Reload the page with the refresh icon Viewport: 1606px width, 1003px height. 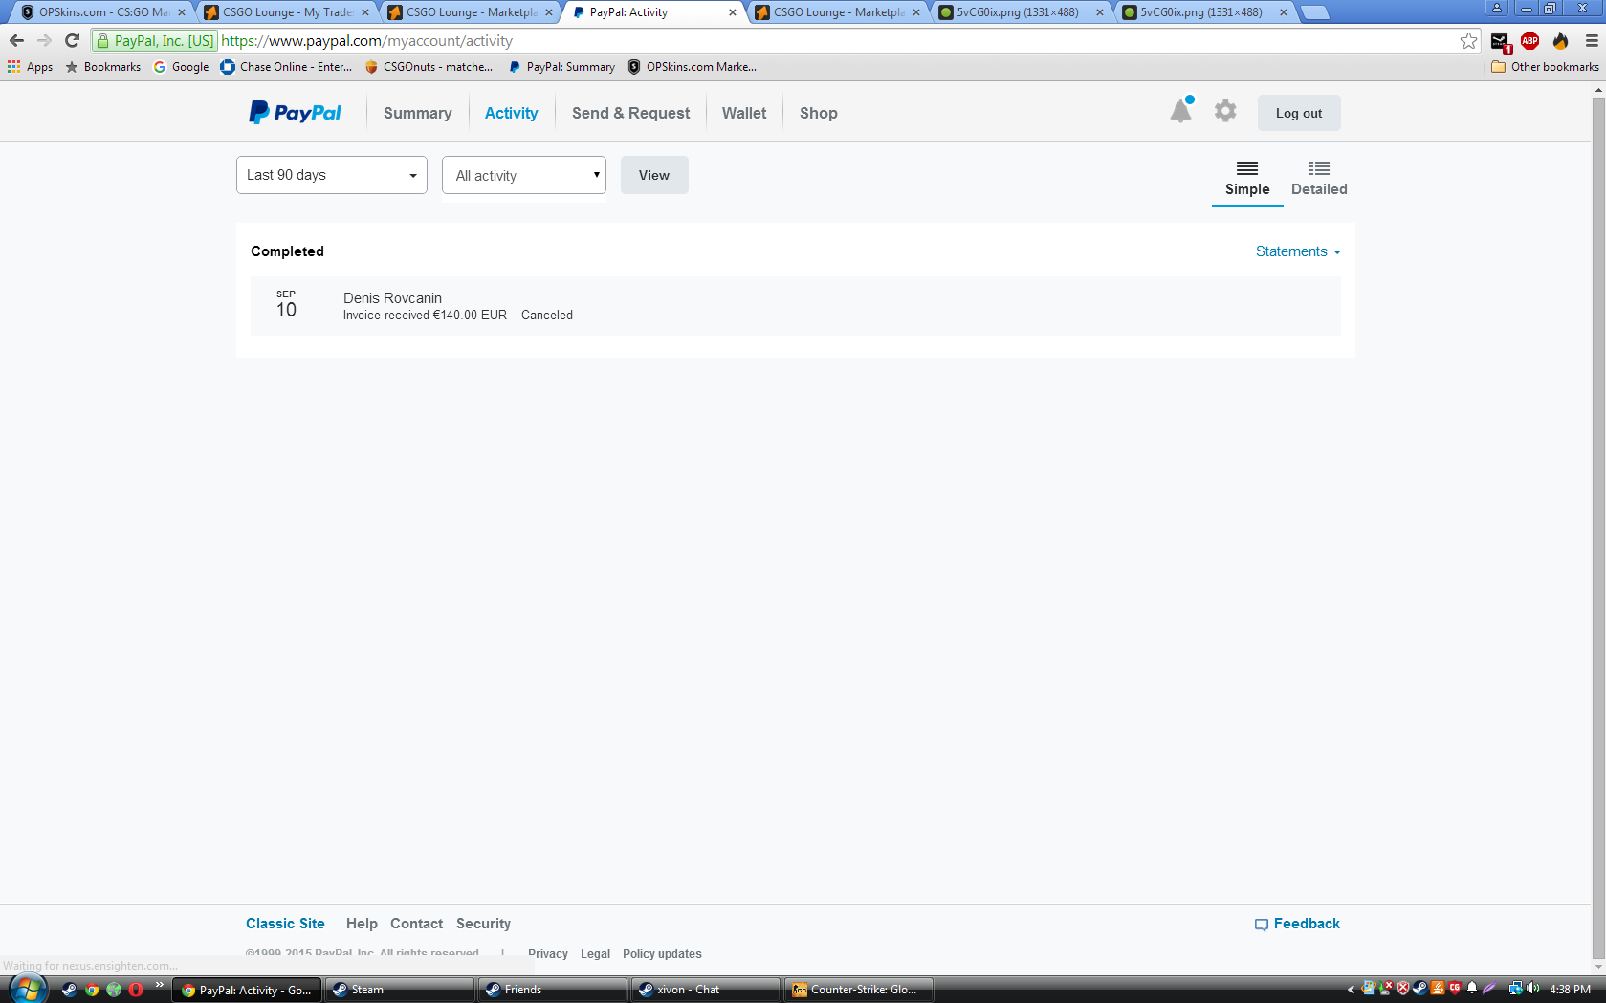[72, 40]
